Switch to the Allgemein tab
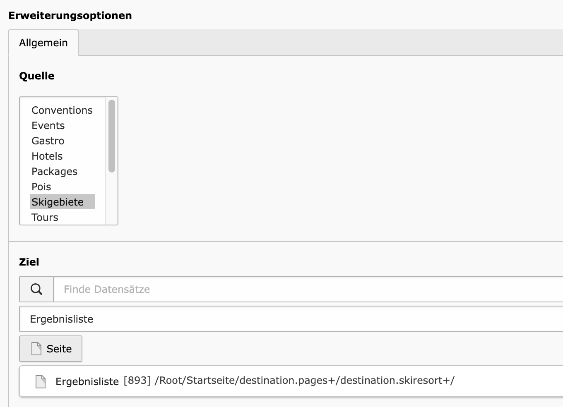 tap(43, 43)
